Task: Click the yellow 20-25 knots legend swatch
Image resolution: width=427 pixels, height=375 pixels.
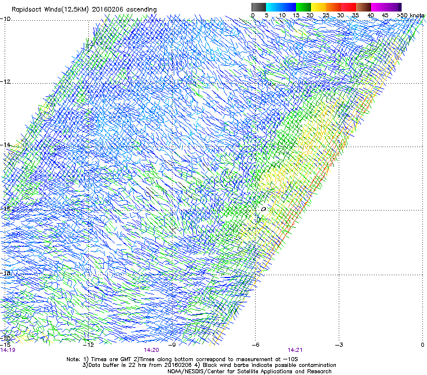Action: coord(319,7)
